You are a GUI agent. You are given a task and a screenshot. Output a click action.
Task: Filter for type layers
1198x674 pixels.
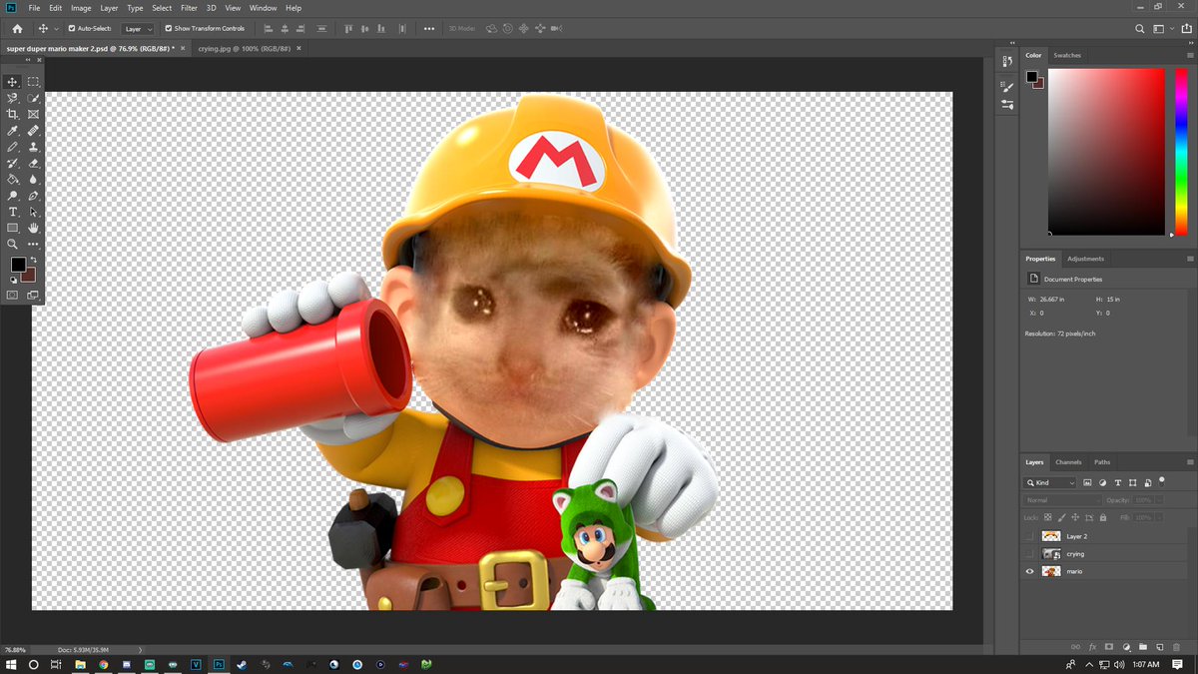[x=1118, y=483]
